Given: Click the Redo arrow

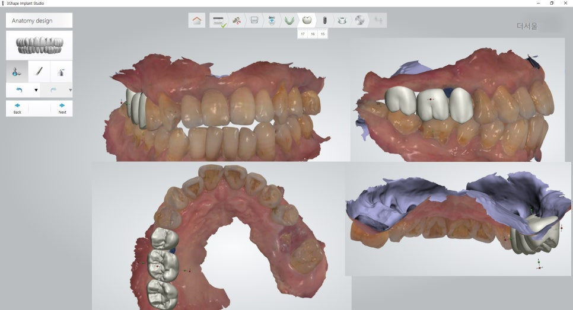Looking at the screenshot, I should pos(53,91).
